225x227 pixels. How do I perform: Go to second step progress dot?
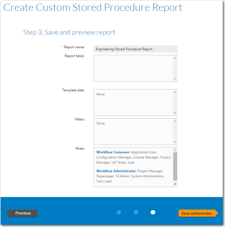coord(136,212)
